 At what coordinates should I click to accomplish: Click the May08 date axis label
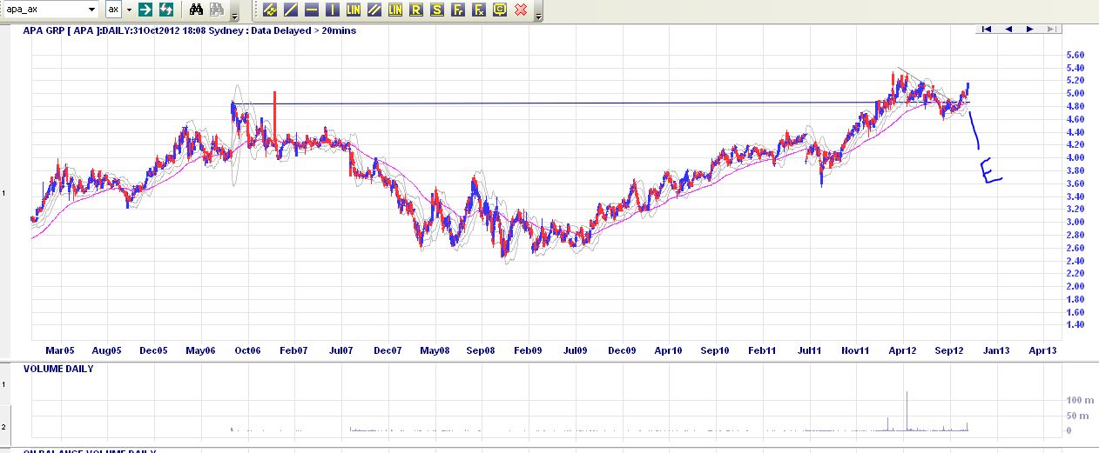pos(435,350)
